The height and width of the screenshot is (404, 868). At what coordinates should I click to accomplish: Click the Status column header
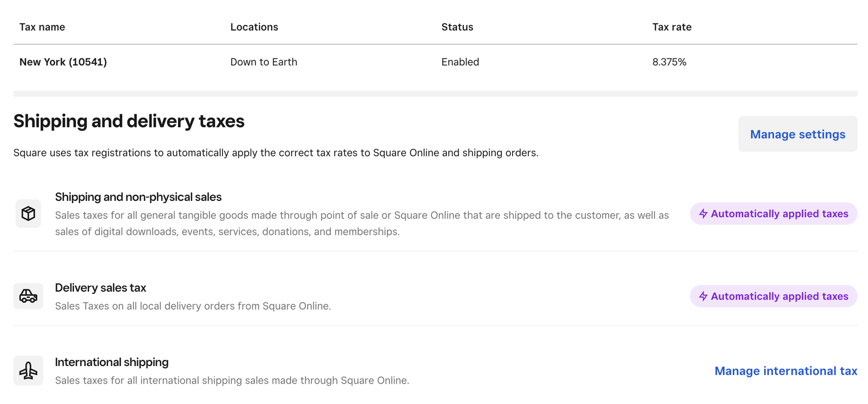457,27
